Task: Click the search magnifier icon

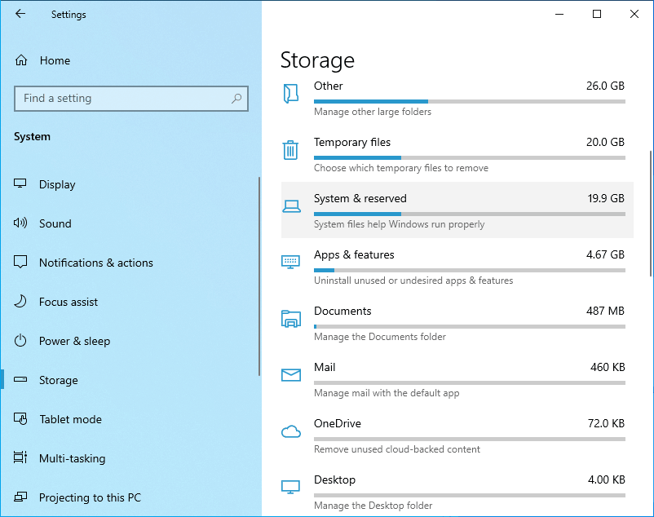Action: [x=236, y=99]
